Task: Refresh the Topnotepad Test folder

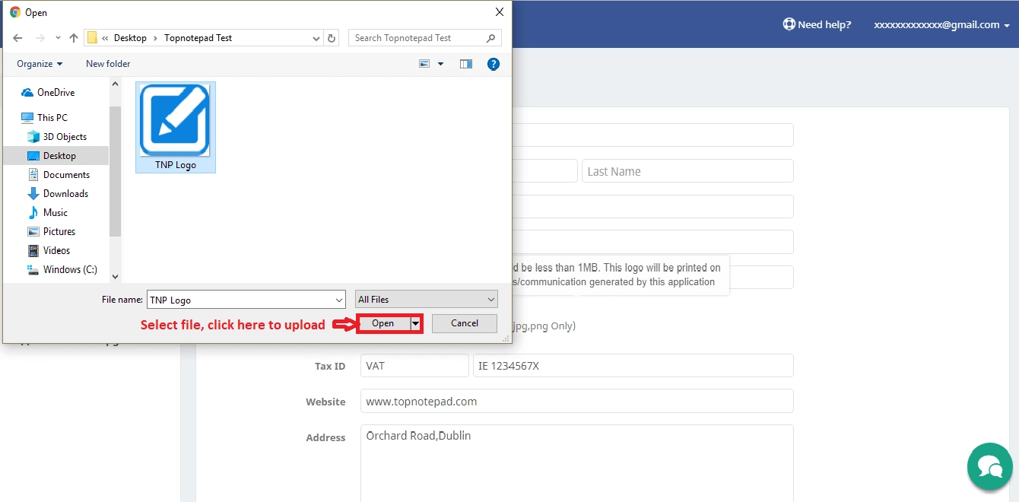Action: [332, 38]
